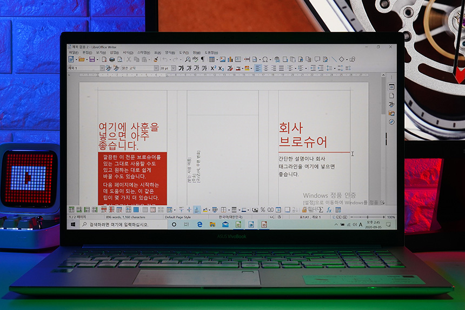Screen dimensions: 465x310
Task: Toggle Underline formatting 가 button
Action: (x=196, y=68)
